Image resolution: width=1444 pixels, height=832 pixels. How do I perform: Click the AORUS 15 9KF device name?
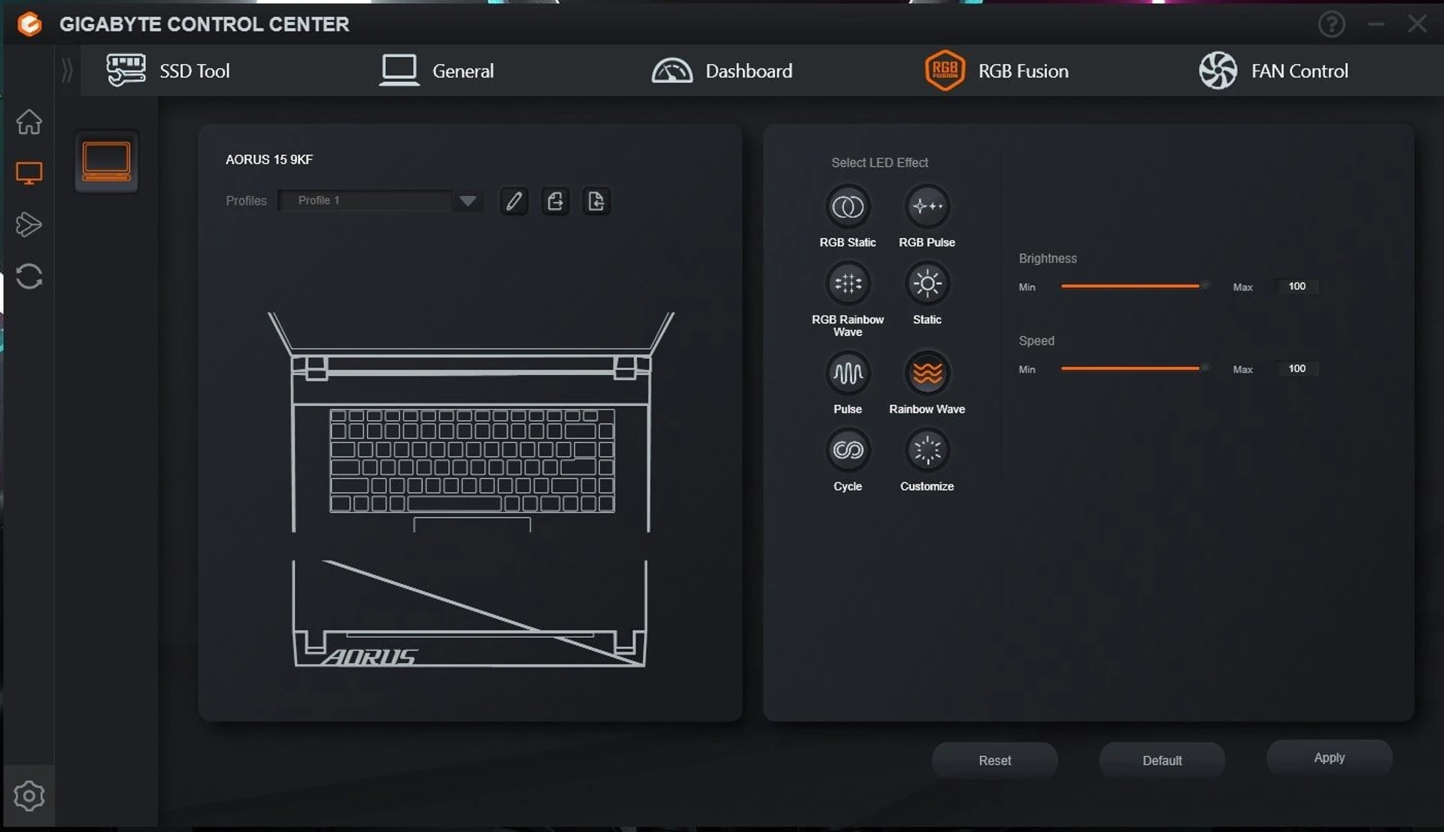point(269,159)
